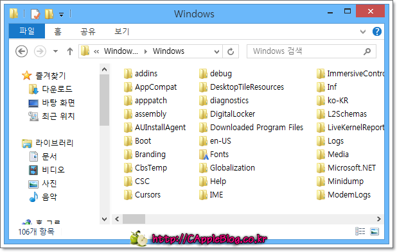The width and height of the screenshot is (397, 252).
Task: Select the ModemLogs folder name
Action: pos(349,195)
